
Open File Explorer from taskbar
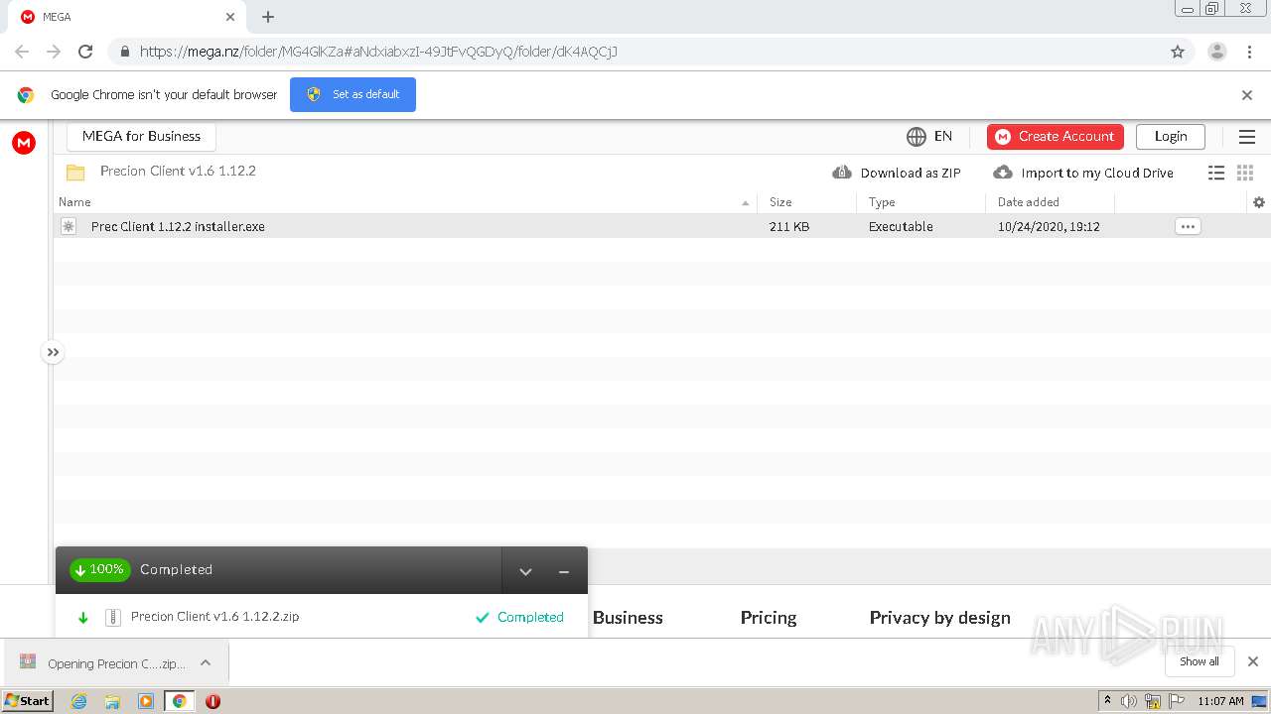[x=112, y=701]
